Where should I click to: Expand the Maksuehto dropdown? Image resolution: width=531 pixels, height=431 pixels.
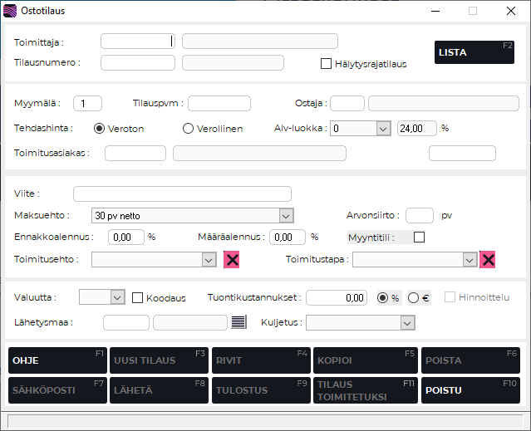pyautogui.click(x=286, y=216)
